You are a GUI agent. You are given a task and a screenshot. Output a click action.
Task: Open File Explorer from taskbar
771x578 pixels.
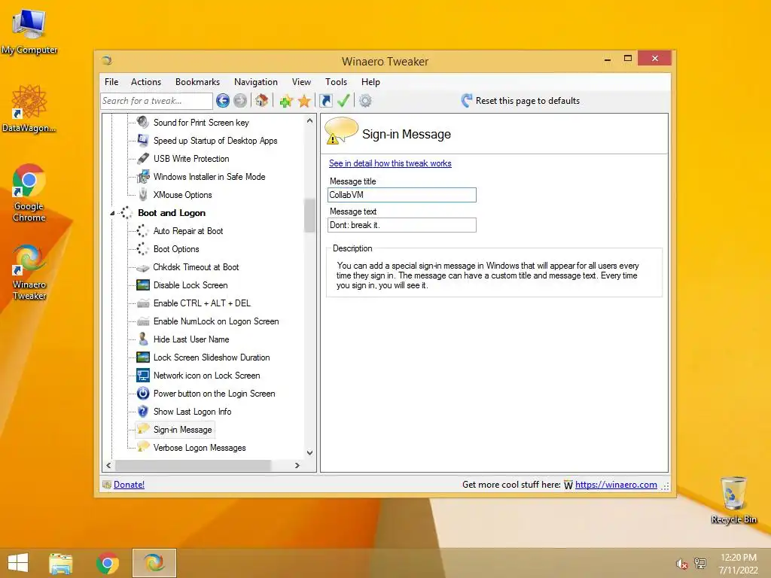tap(61, 563)
